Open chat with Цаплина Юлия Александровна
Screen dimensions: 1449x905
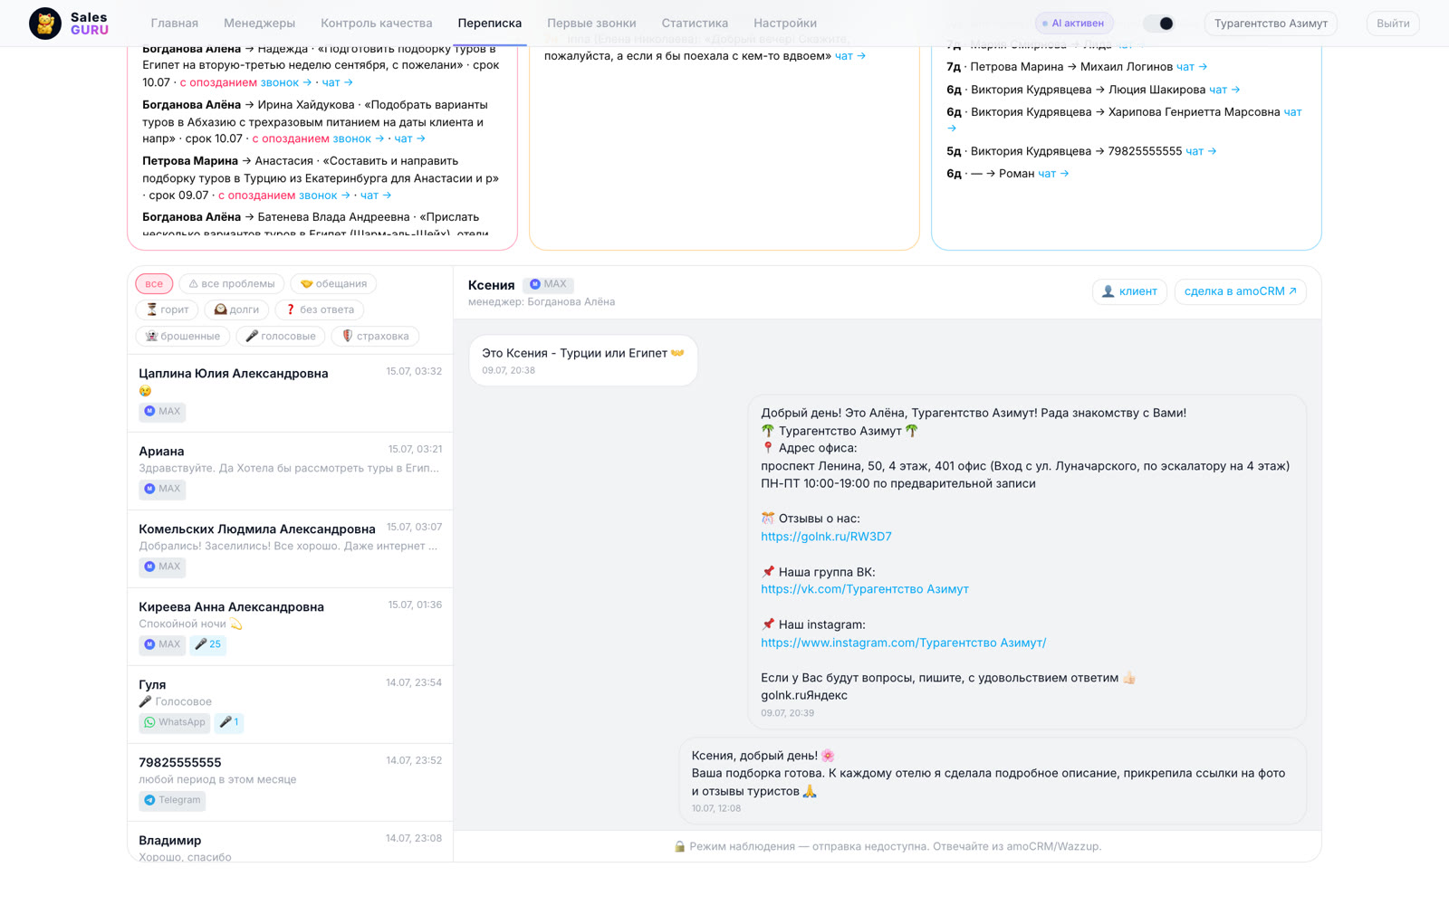click(290, 393)
